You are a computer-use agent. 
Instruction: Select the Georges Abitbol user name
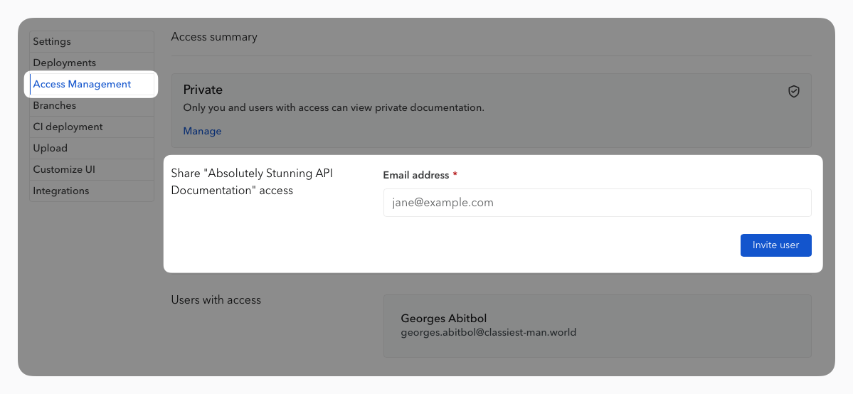tap(443, 319)
